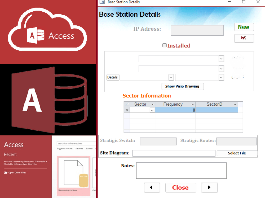Viewport: 265px width, 198px height.
Task: Toggle the Installed checkbox
Action: [164, 45]
